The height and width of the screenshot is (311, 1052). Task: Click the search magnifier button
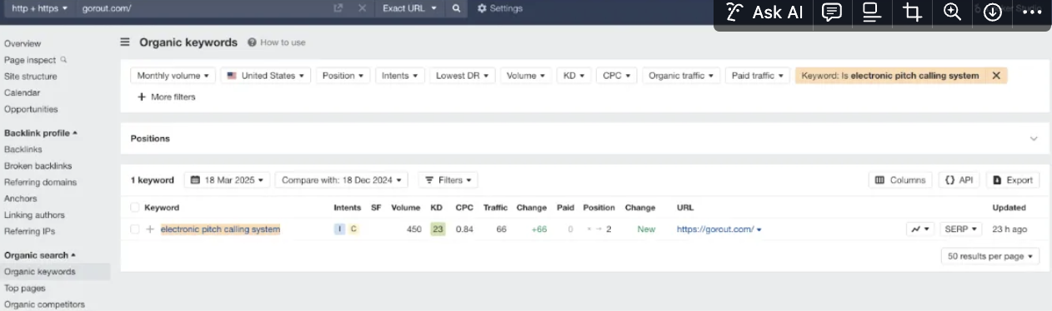tap(456, 8)
